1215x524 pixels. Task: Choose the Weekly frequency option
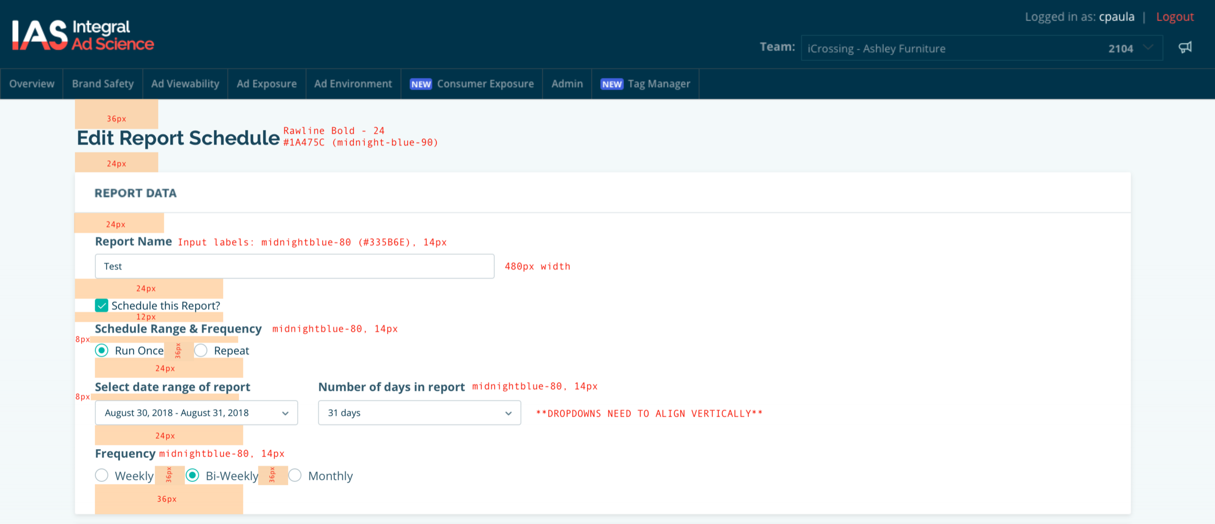click(x=102, y=475)
